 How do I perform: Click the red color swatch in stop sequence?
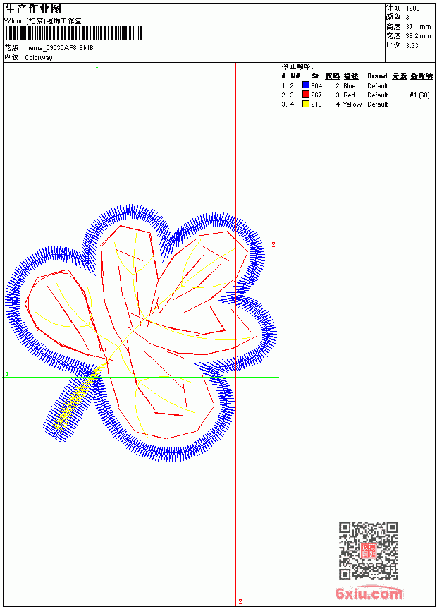tap(305, 95)
